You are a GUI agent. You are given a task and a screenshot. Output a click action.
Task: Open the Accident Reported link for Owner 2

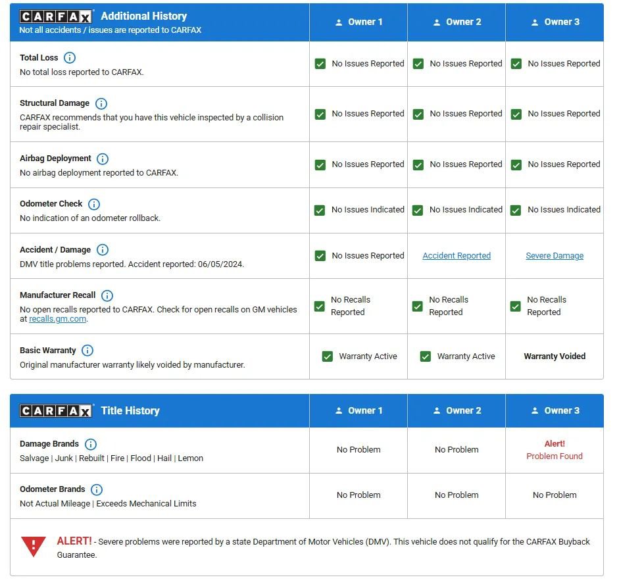click(457, 256)
